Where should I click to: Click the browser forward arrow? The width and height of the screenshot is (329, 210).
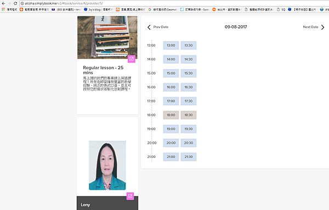(x=9, y=3)
